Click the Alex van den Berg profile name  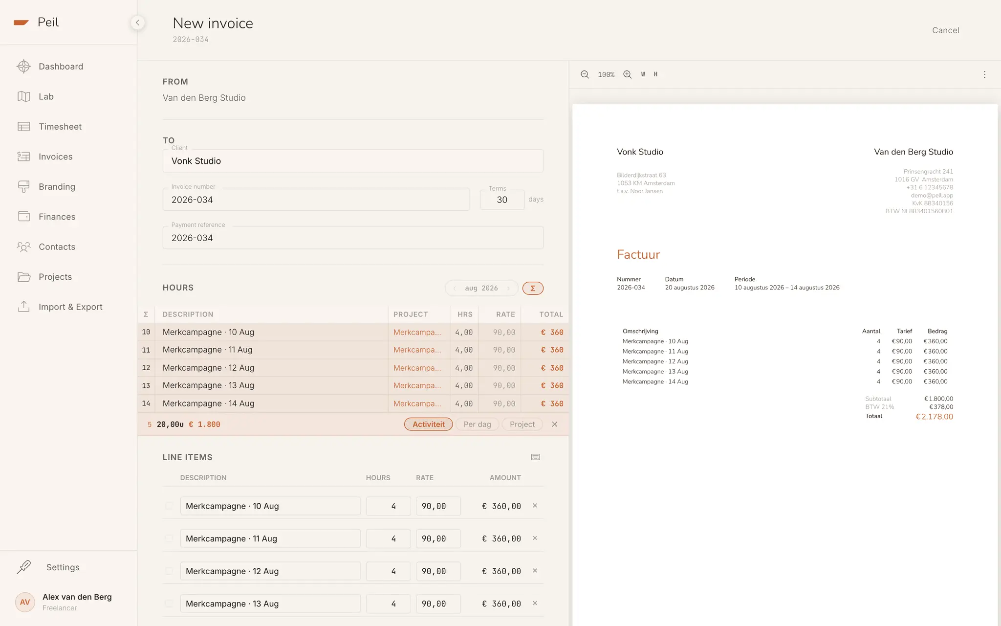point(77,597)
